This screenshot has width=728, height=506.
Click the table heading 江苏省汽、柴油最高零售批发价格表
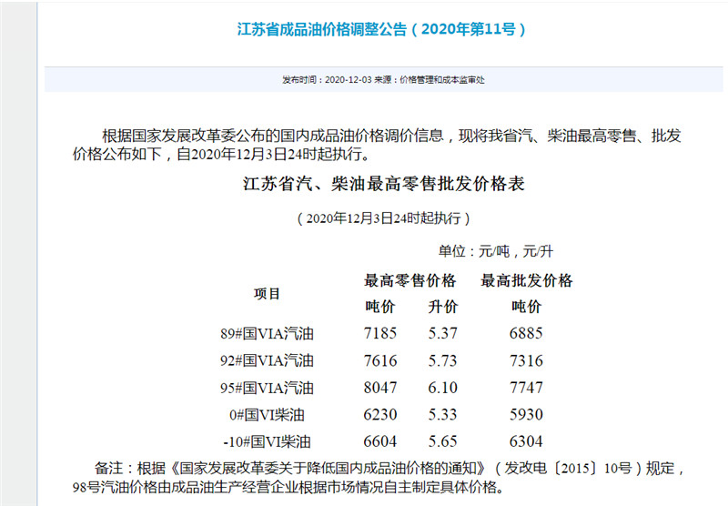[x=384, y=185]
